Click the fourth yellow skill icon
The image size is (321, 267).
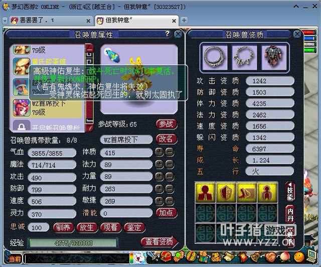pyautogui.click(x=267, y=192)
